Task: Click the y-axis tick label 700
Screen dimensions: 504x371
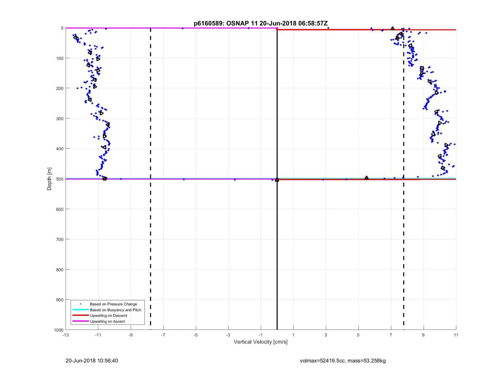Action: click(60, 239)
